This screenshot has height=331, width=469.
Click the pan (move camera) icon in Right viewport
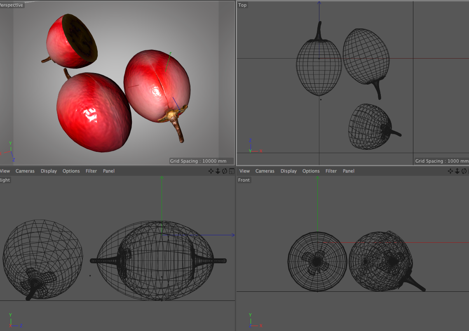pos(211,171)
